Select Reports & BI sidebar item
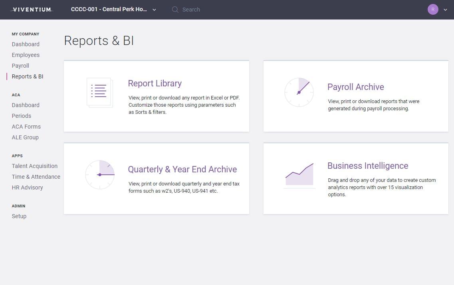Viewport: 454px width, 285px height. [x=28, y=76]
